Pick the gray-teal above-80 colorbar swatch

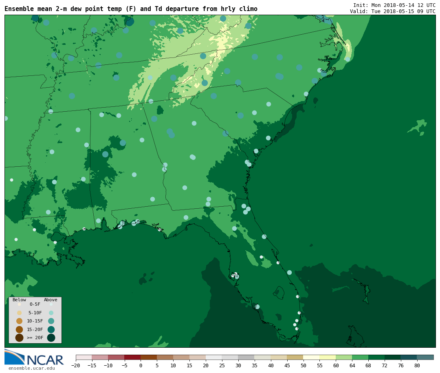tap(425, 358)
